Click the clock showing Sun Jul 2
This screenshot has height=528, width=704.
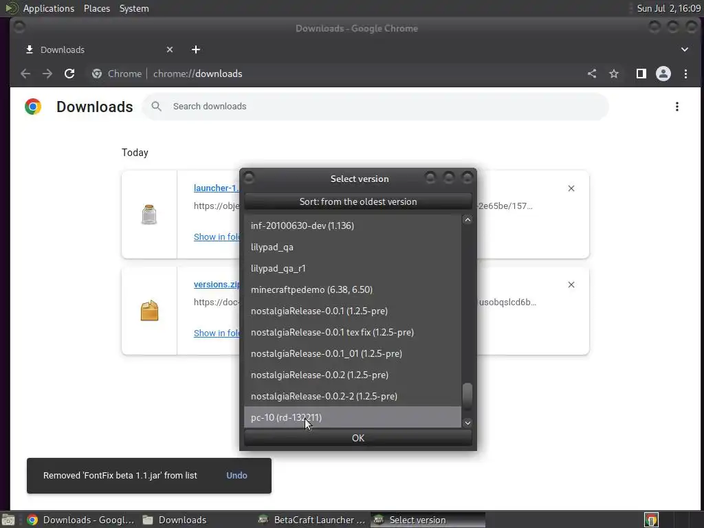point(668,8)
